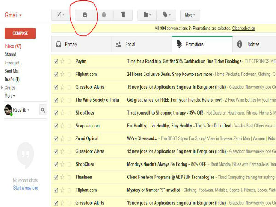276x207 pixels.
Task: Open Drafts (1) folder
Action: click(x=12, y=80)
